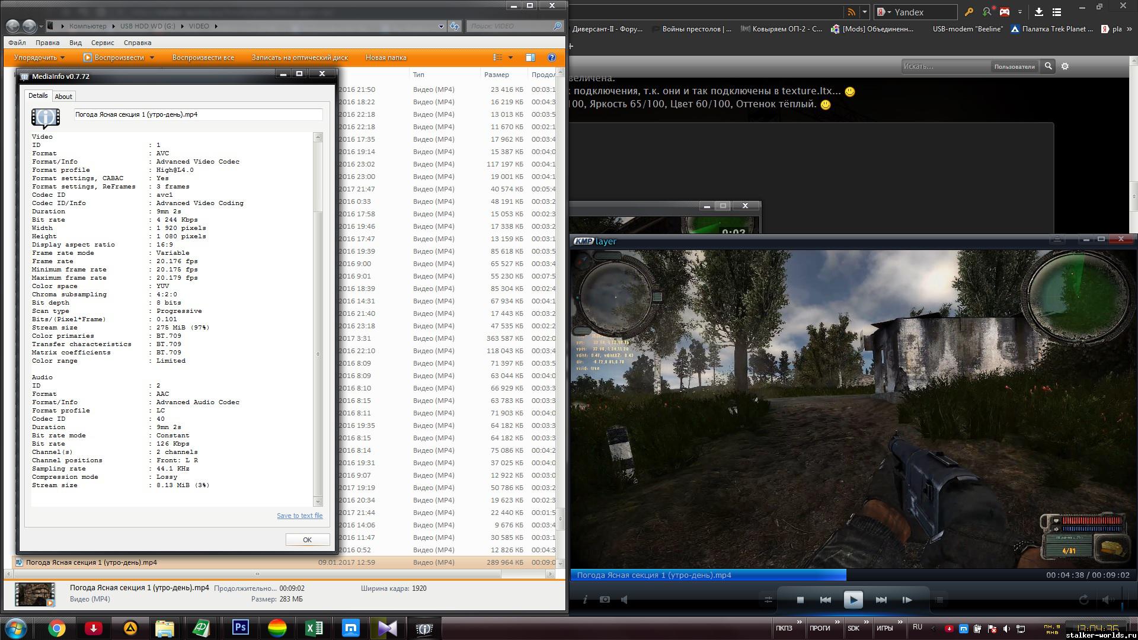Click KMPlayer audio stream speaker icon
1138x640 pixels.
[x=625, y=600]
